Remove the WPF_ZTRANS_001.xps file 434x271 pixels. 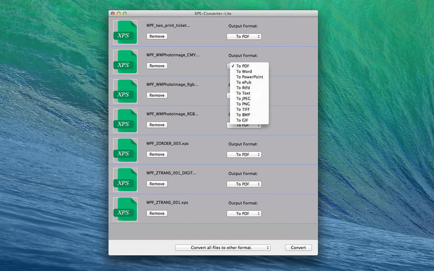[x=157, y=214]
